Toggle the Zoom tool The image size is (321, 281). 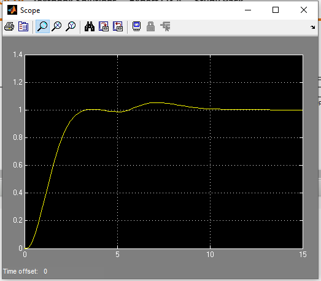tap(42, 26)
